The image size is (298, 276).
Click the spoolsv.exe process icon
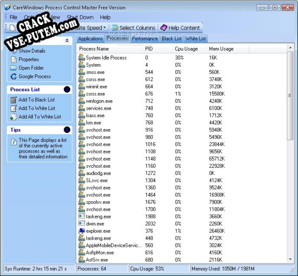(x=82, y=202)
